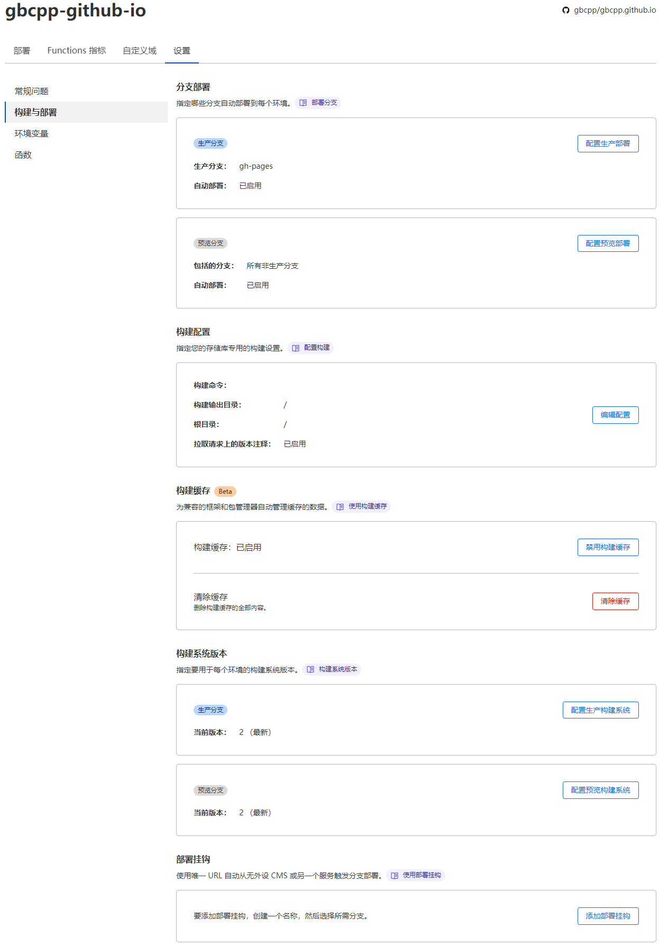Click book icon beside 使用构建缓存 link
659x946 pixels.
pyautogui.click(x=340, y=506)
